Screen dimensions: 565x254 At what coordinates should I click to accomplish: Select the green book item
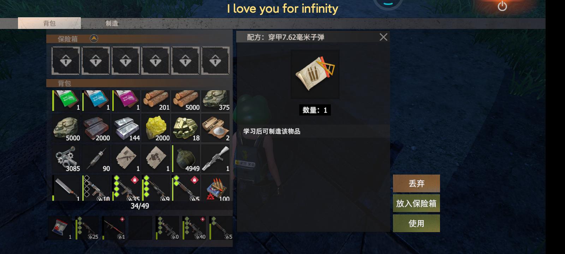click(66, 101)
